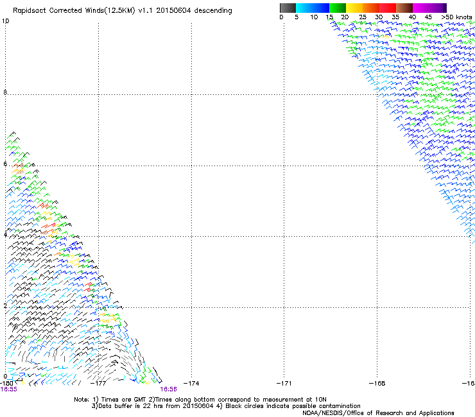Click the longitude label "-171"
Viewport: 475px width, 417px height.
(284, 383)
